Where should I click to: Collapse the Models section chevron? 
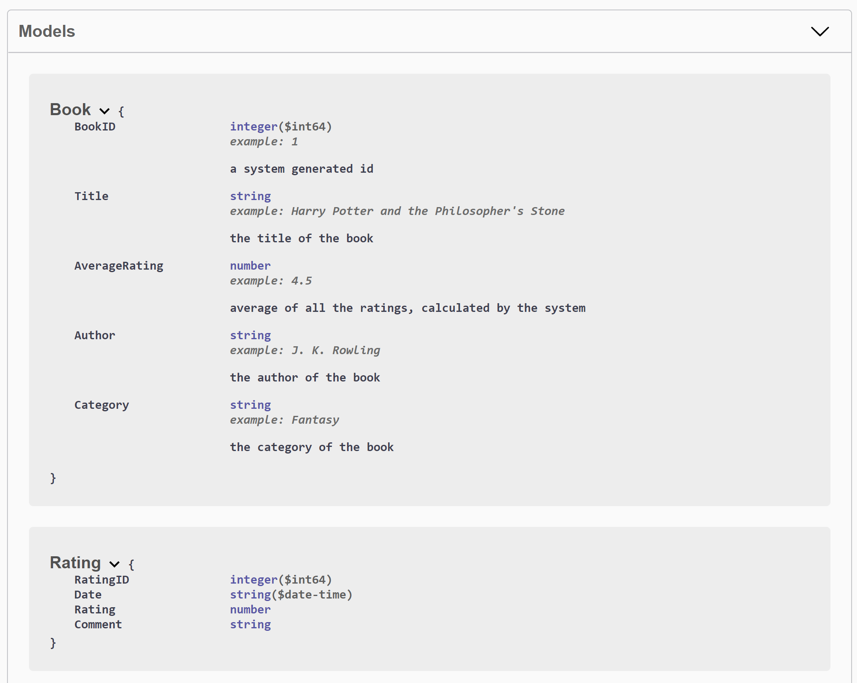819,31
